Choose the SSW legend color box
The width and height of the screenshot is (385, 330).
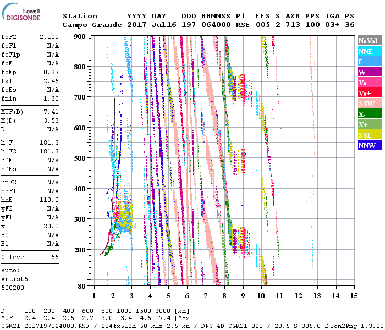coord(370,104)
